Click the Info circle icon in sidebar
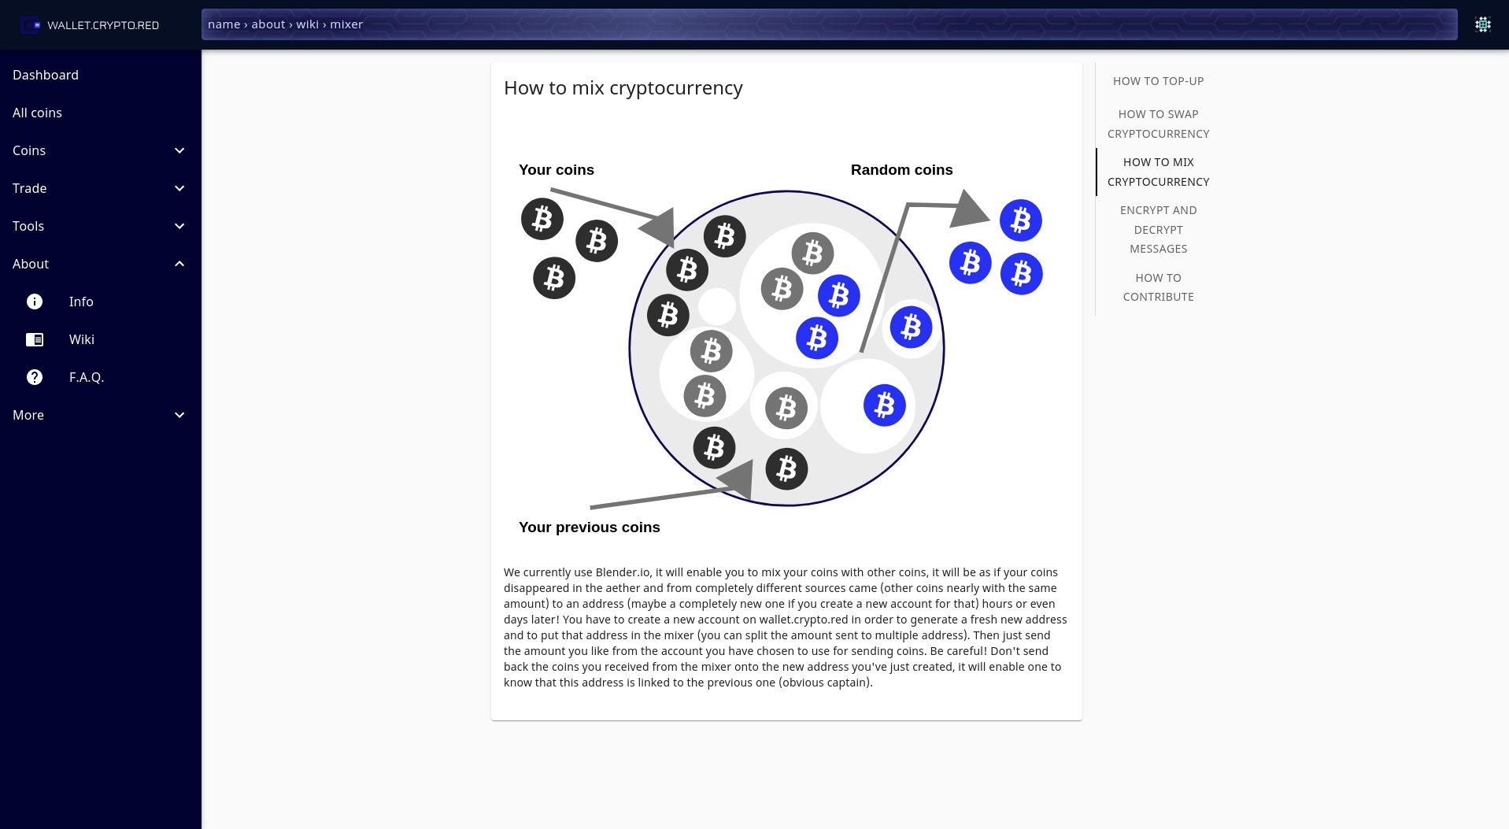The image size is (1509, 829). (35, 302)
